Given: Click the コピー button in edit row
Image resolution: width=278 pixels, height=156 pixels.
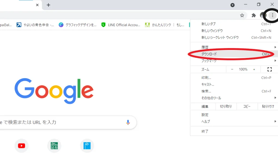Looking at the screenshot, I should coord(247,106).
